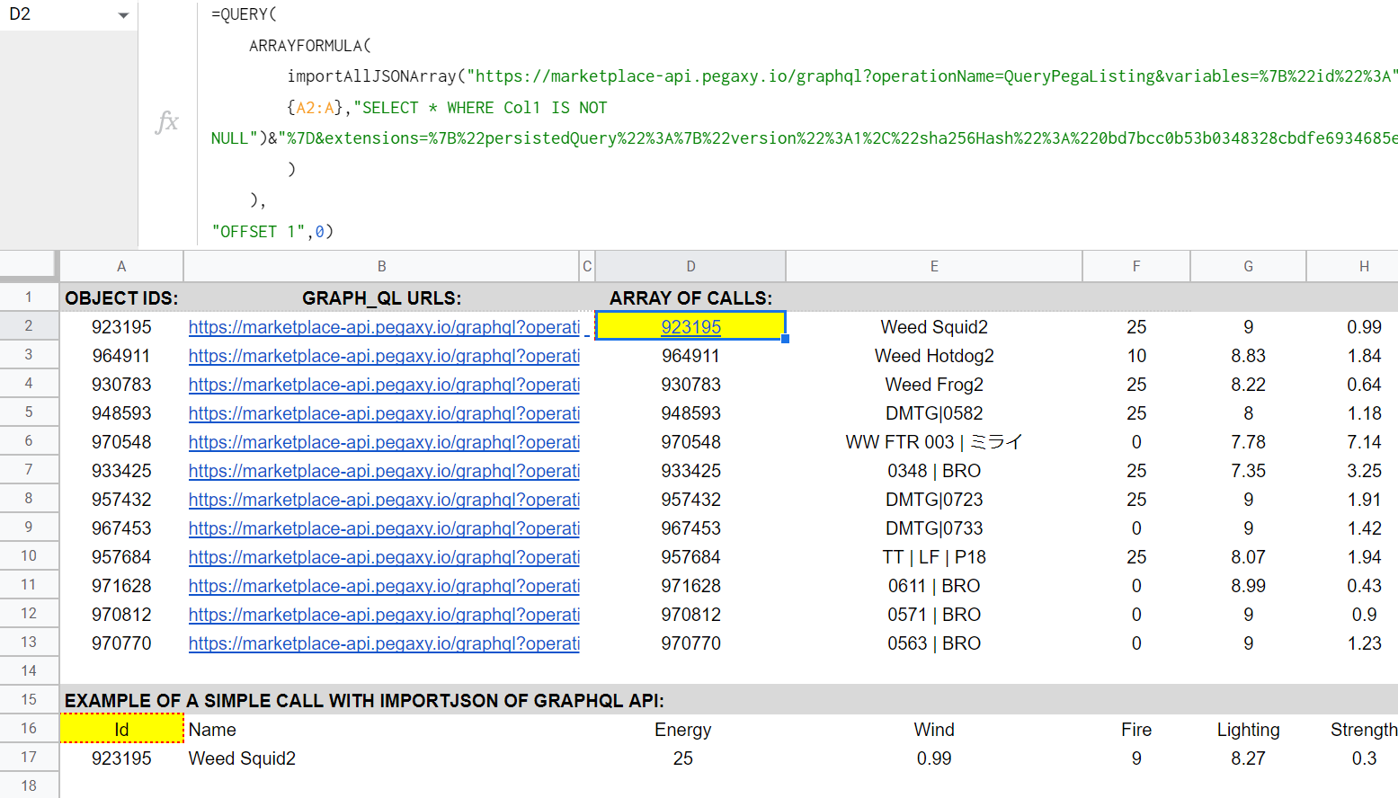Select the TT | LF | P18 cell
Image resolution: width=1398 pixels, height=798 pixels.
pyautogui.click(x=934, y=557)
